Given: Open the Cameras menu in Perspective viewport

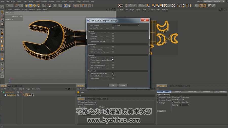Looking at the screenshot, I should point(17,10).
